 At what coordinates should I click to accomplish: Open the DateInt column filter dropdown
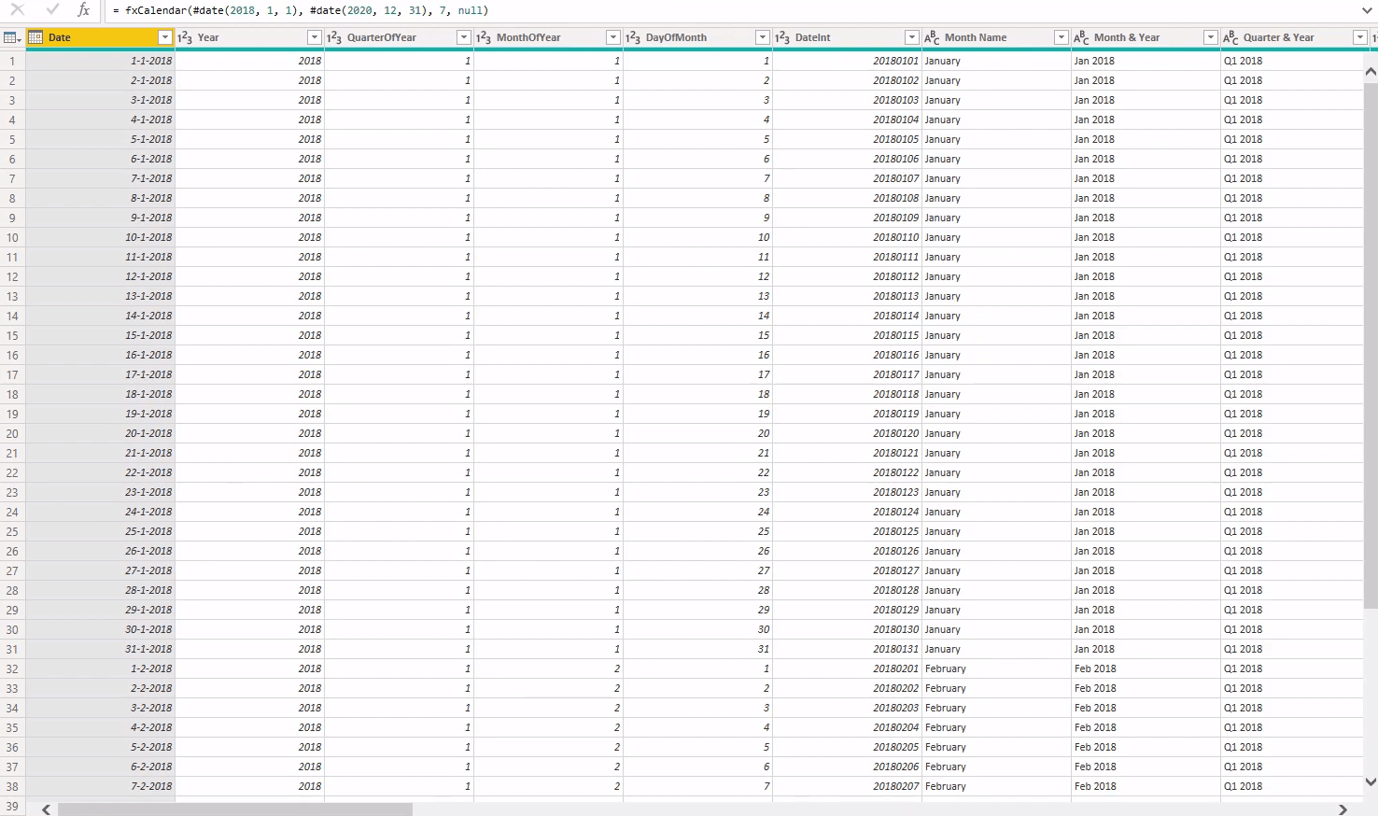click(x=912, y=37)
